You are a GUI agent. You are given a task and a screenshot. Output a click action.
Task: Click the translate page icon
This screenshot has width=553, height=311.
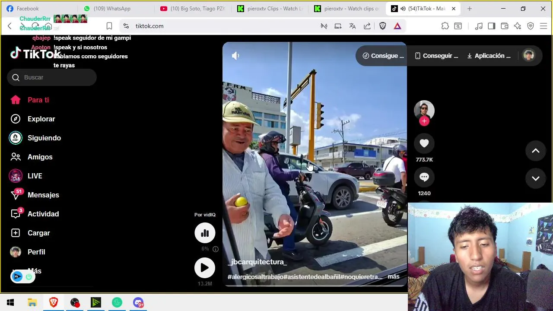pos(353,26)
